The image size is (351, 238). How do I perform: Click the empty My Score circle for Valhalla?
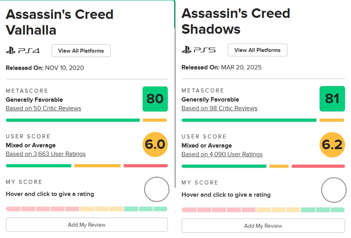[157, 189]
